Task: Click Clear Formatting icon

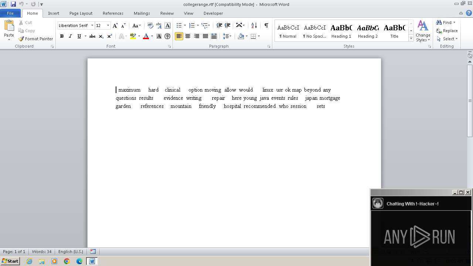Action: pos(150,25)
